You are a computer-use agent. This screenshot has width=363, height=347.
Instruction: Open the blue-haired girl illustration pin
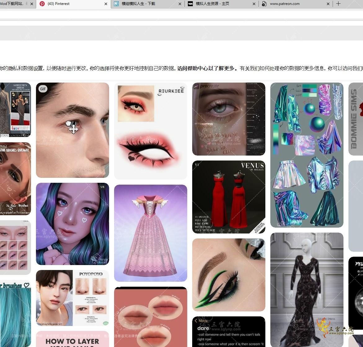coord(73,224)
